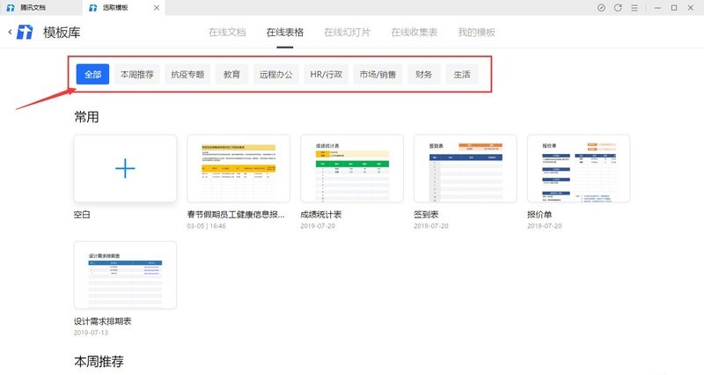Click the 成绩统计表 title text
The image size is (704, 375).
pos(321,215)
